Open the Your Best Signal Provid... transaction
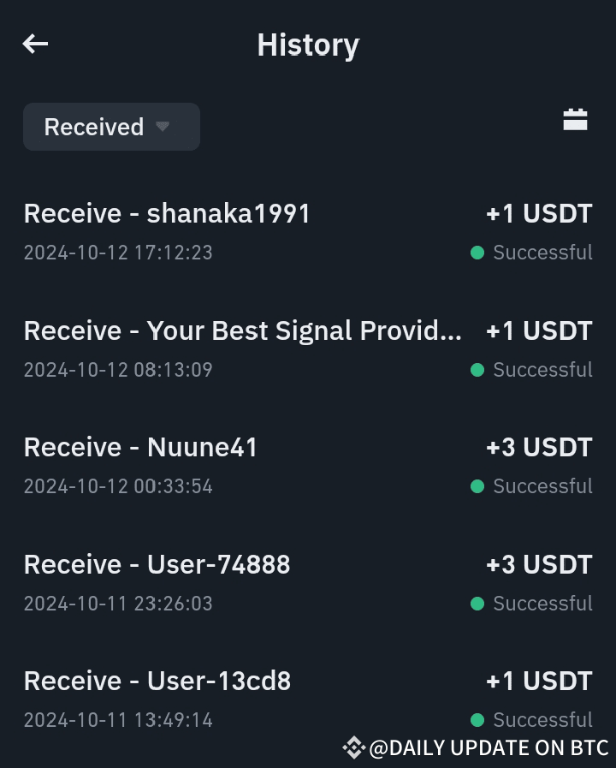The image size is (616, 768). [243, 330]
